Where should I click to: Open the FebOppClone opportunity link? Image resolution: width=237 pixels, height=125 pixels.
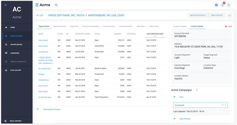(43, 80)
